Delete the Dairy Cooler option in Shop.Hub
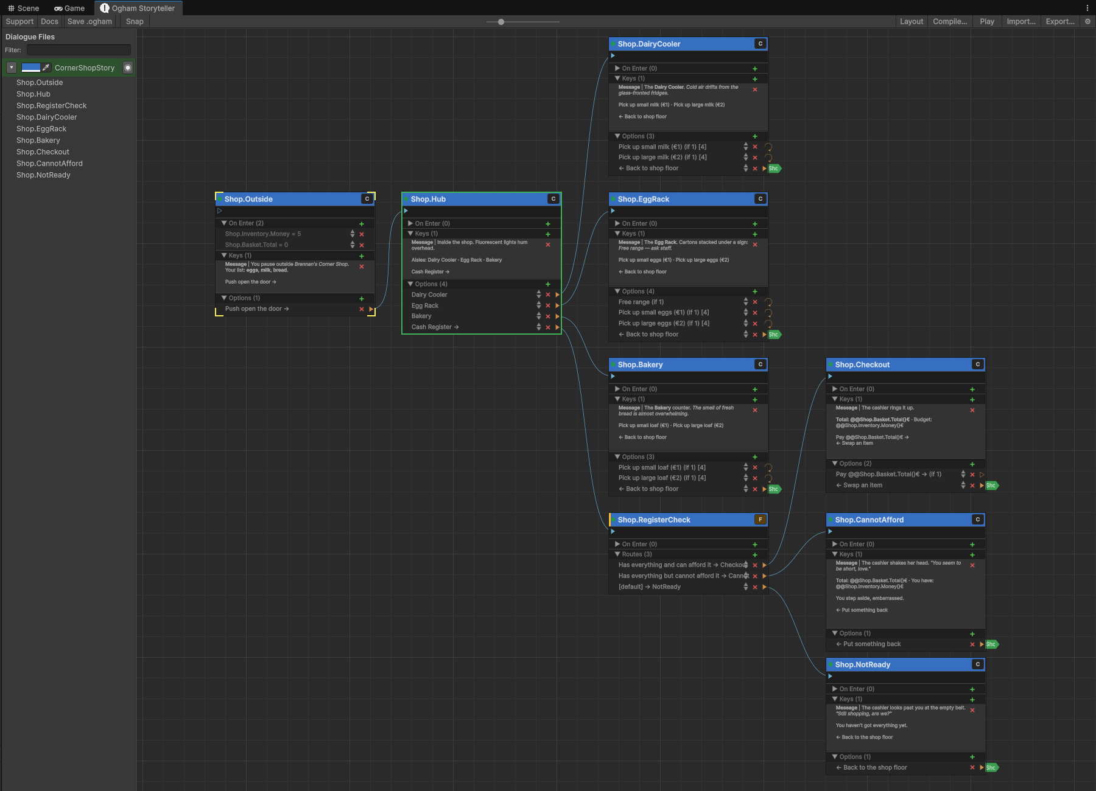Viewport: 1096px width, 791px height. (548, 295)
